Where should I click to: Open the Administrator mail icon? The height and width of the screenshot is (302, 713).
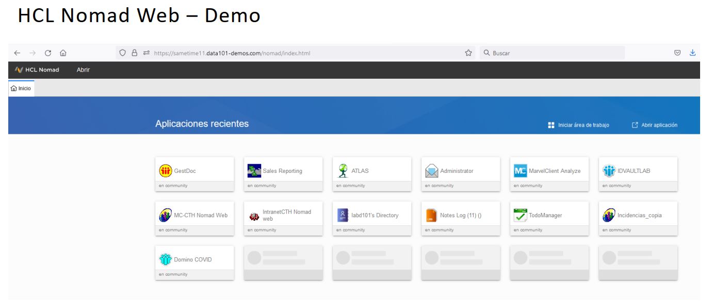click(x=431, y=171)
